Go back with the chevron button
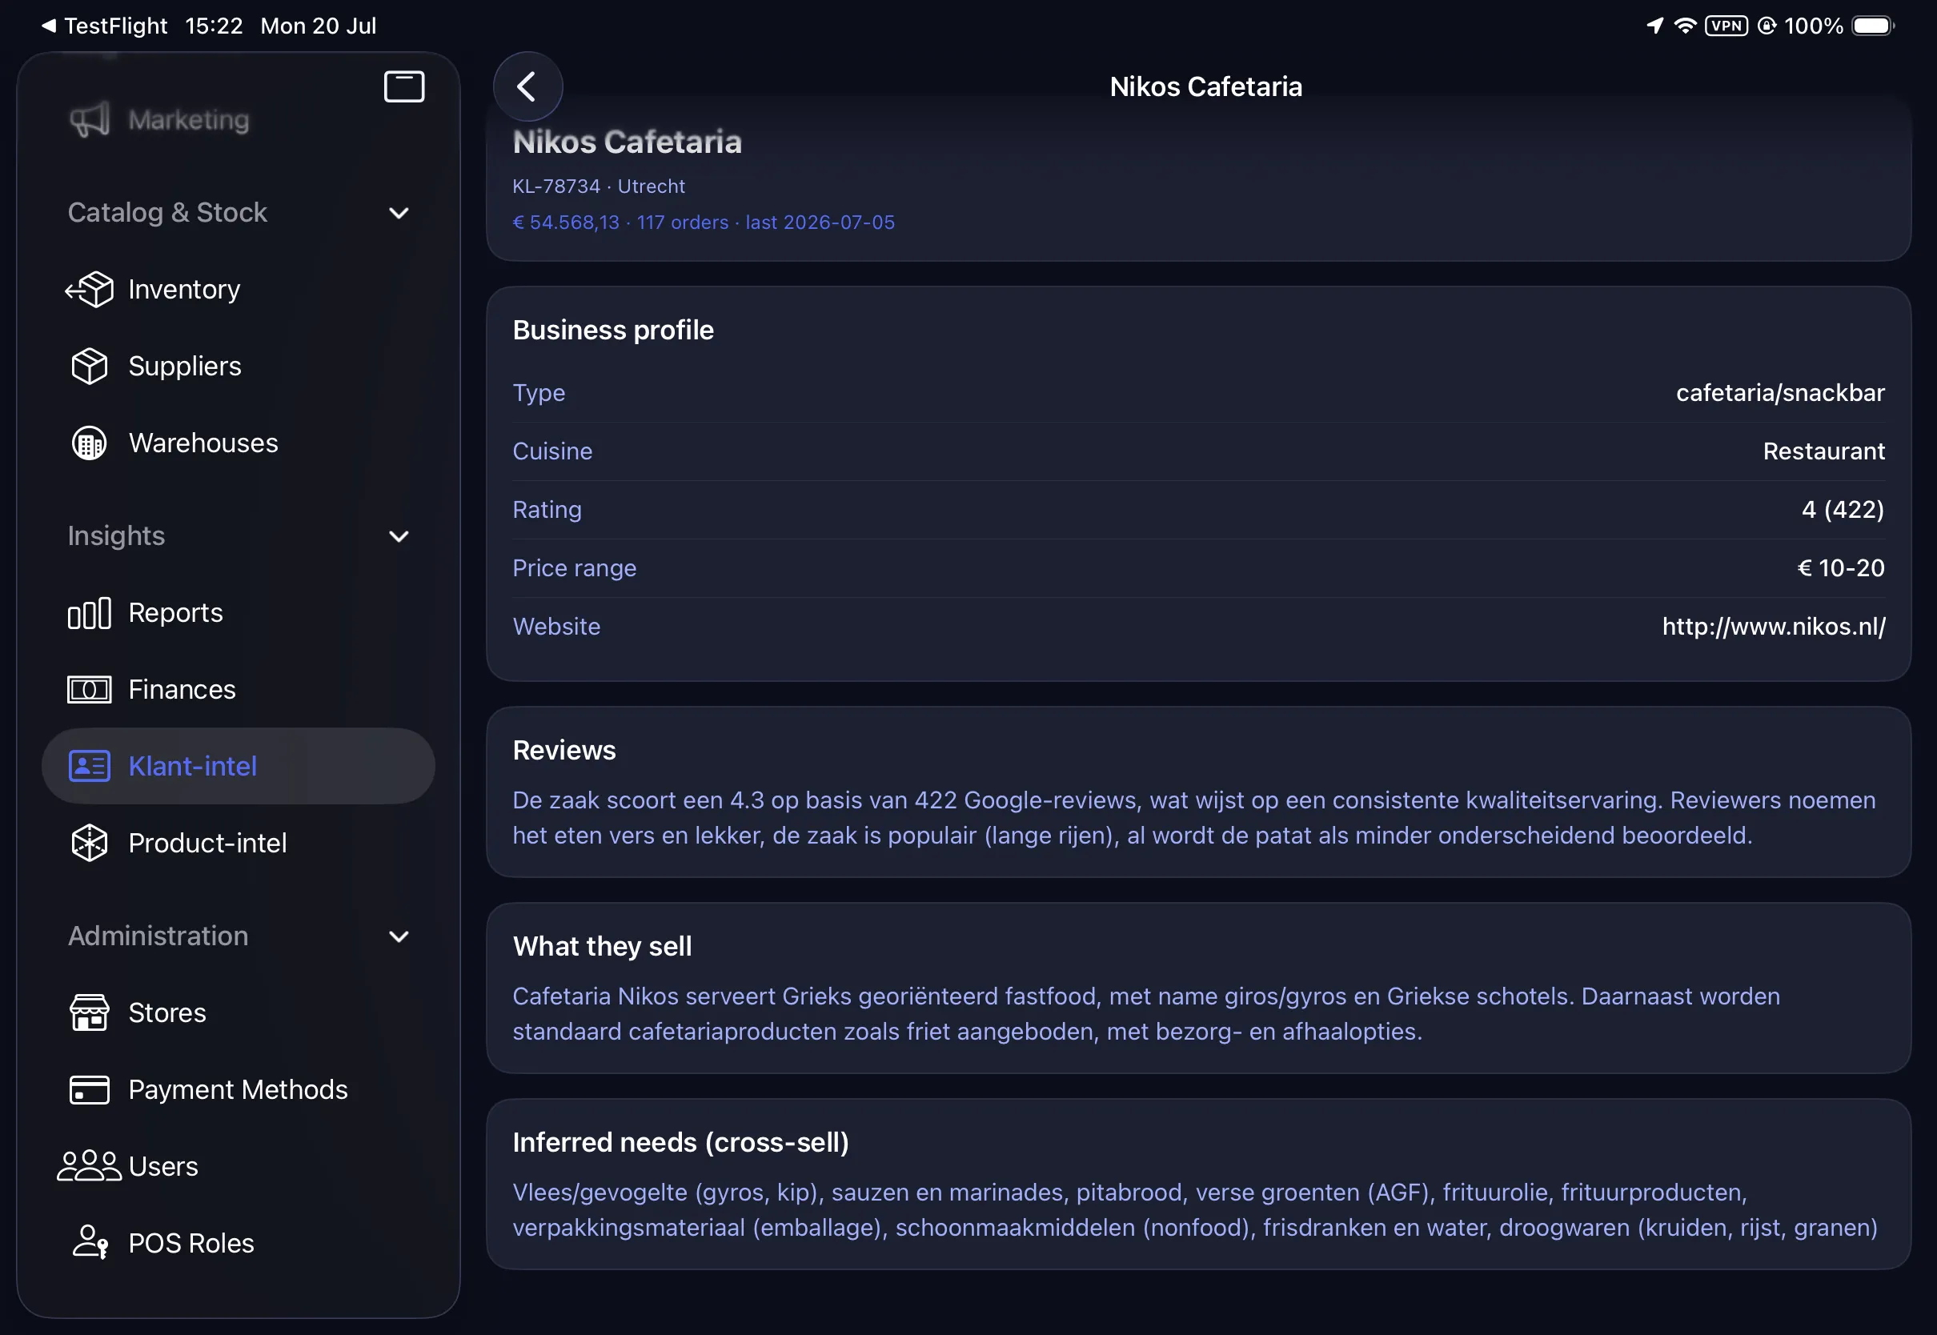Viewport: 1937px width, 1335px height. tap(527, 86)
